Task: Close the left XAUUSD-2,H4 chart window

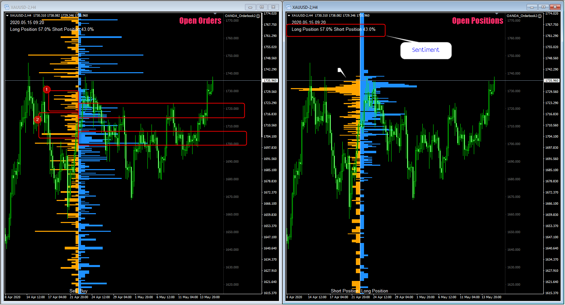Action: click(273, 7)
